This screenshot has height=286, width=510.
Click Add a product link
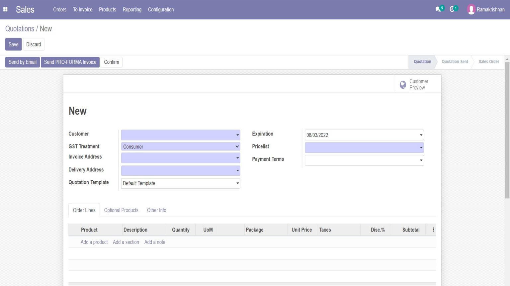click(x=94, y=242)
